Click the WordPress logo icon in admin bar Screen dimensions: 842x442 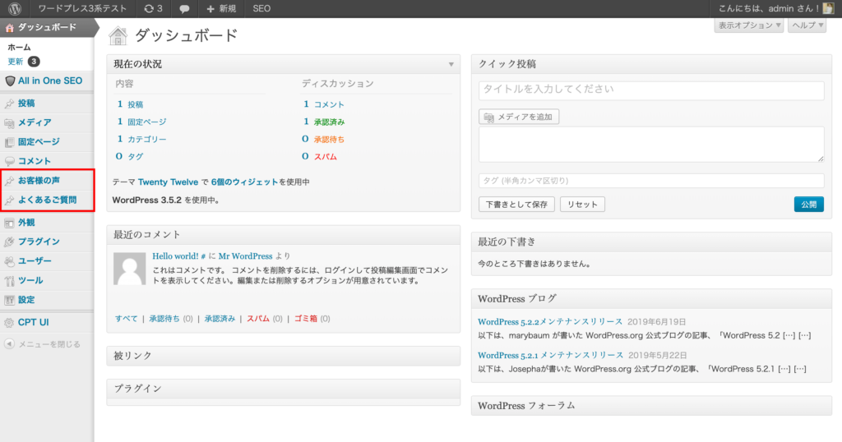(15, 8)
